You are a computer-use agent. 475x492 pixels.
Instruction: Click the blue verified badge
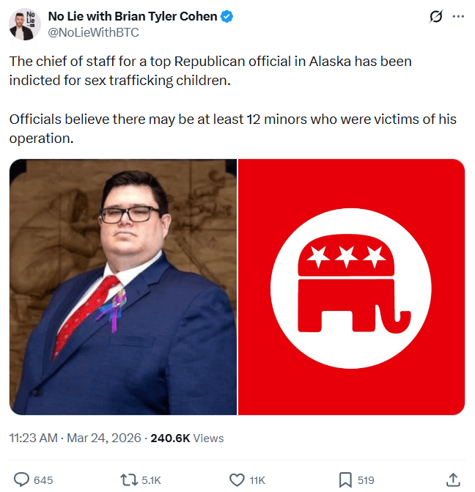coord(228,17)
